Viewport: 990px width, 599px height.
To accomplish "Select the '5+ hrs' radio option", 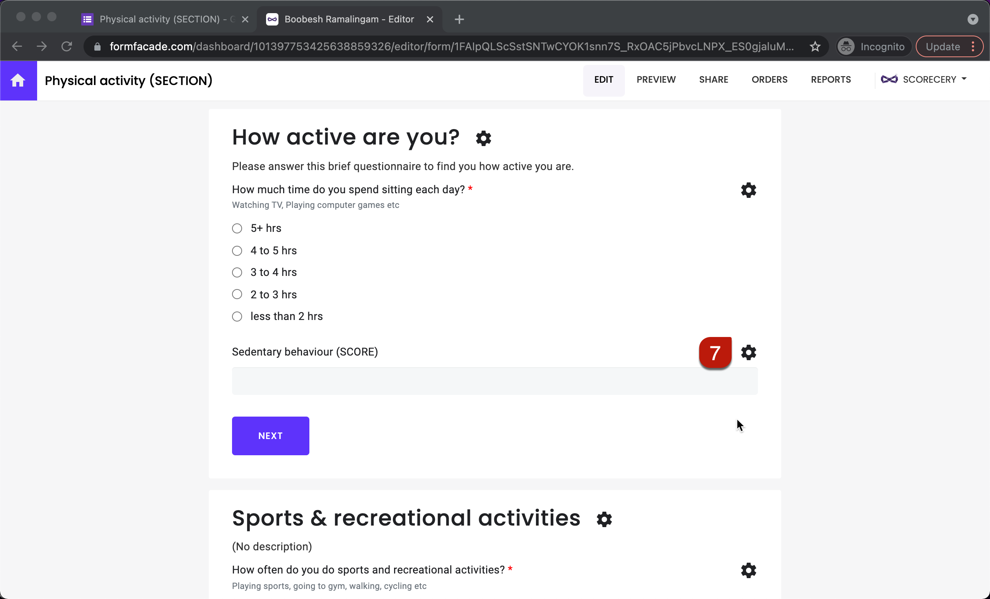I will [237, 228].
